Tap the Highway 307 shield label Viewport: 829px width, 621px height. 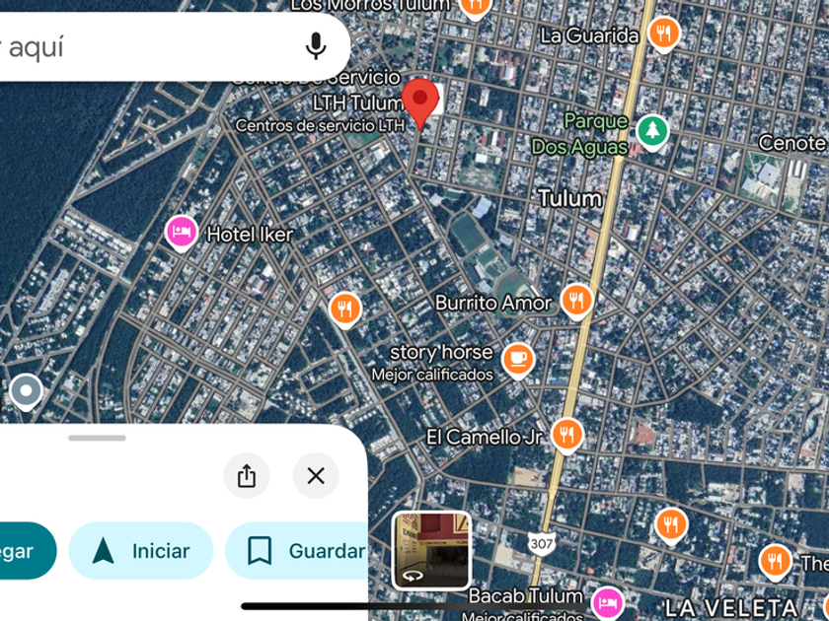click(542, 544)
